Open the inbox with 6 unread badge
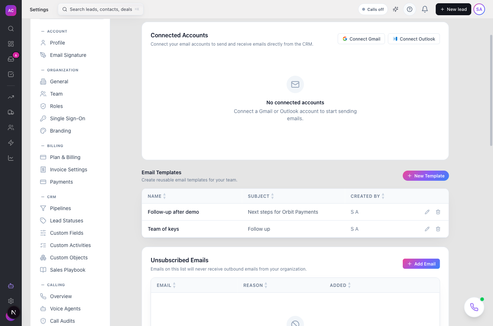Screen dimensions: 493x326 (11, 59)
